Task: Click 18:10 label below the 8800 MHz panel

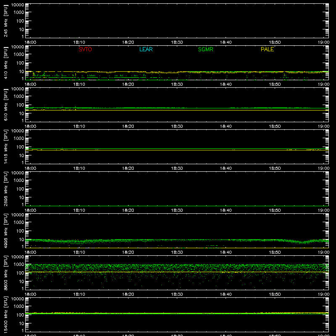Action: click(79, 294)
